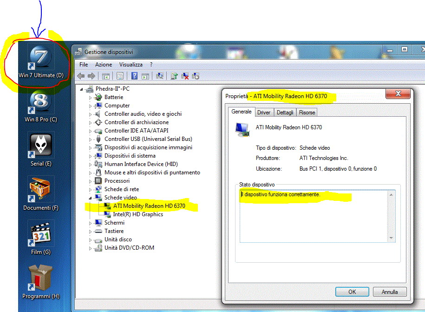This screenshot has width=425, height=312.
Task: Expand Dispositivi di sistema
Action: click(x=90, y=156)
